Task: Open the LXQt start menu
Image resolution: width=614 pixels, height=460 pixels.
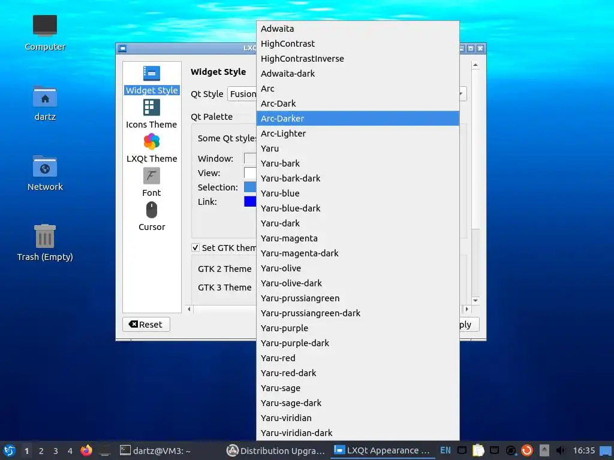Action: coord(10,450)
